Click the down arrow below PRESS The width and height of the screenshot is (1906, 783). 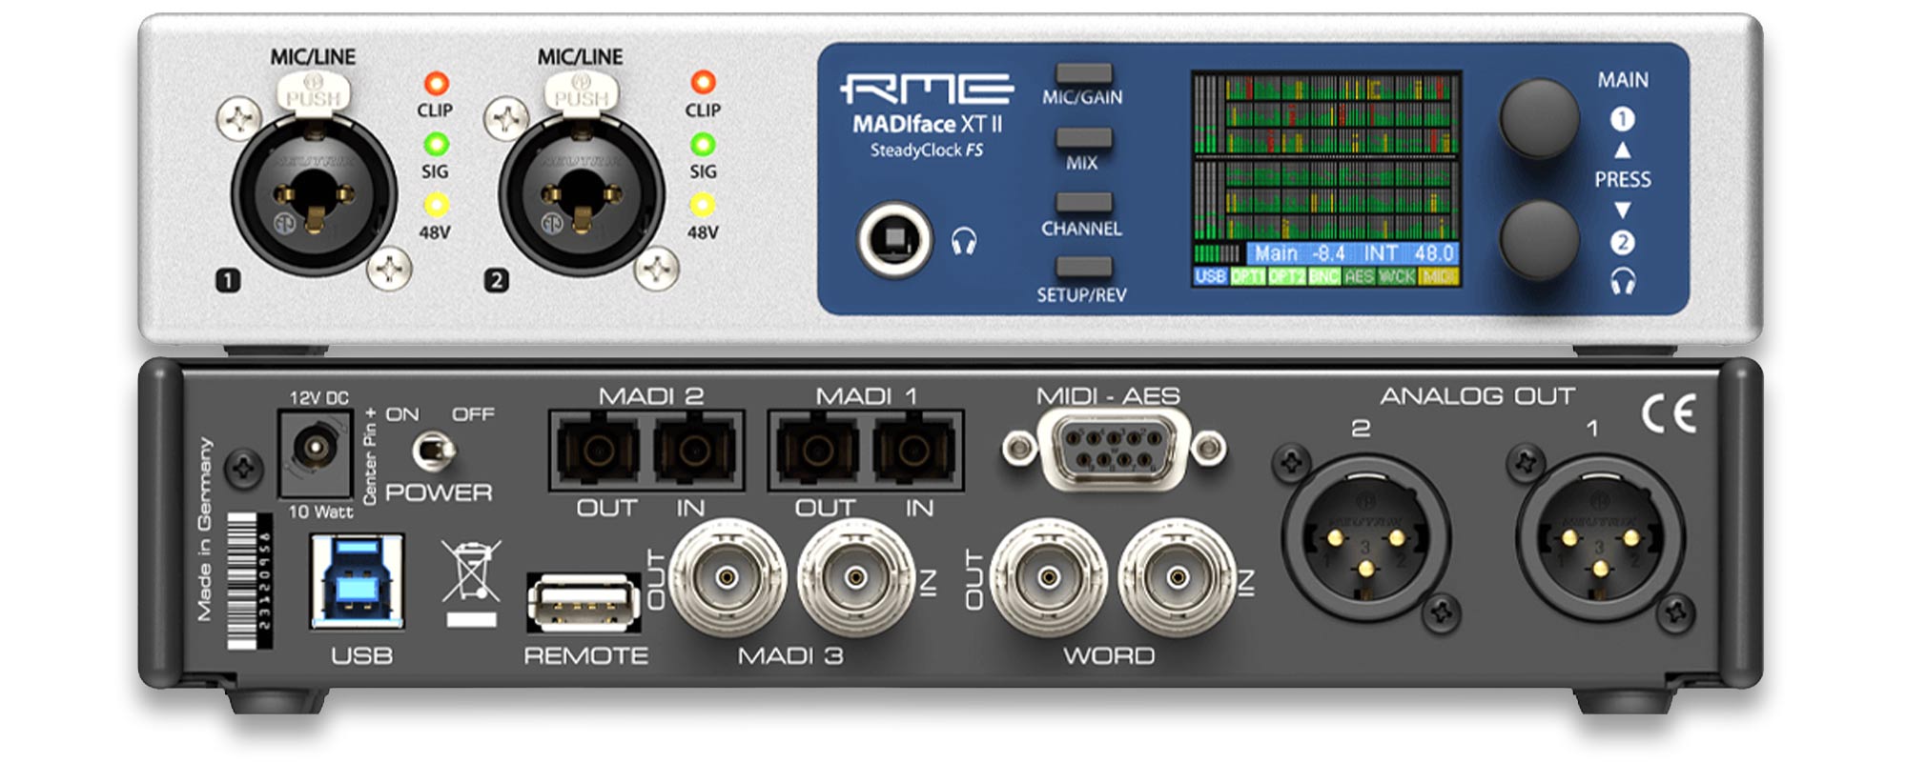[1622, 211]
